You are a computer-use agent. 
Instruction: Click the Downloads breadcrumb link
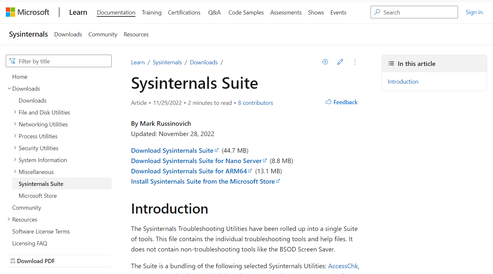click(204, 62)
